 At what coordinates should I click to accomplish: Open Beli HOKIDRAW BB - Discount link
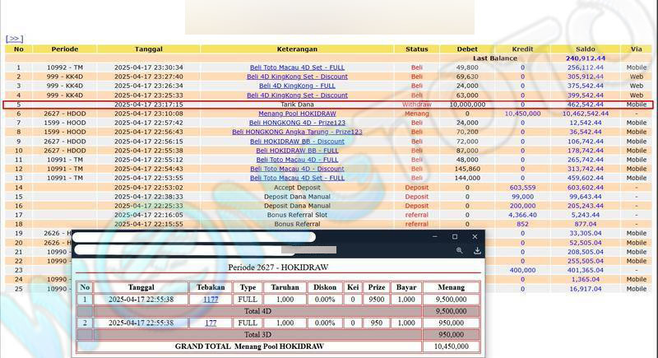pos(297,142)
